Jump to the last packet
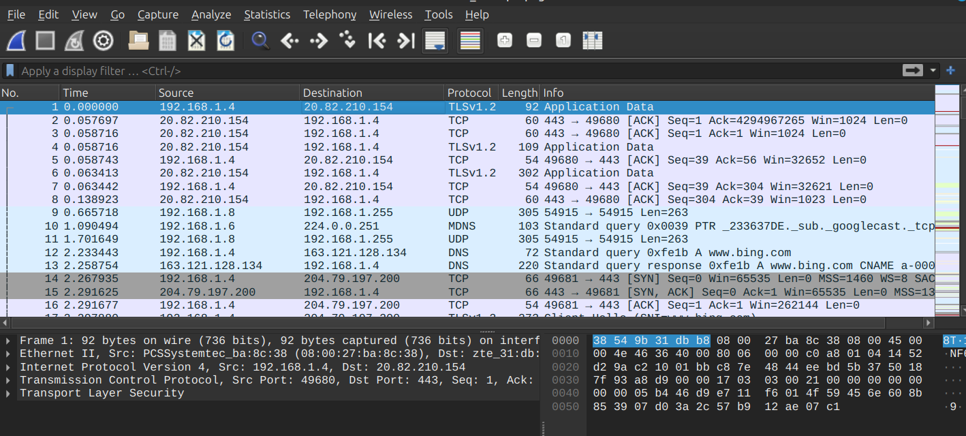Screen dimensions: 966x436 pos(406,41)
